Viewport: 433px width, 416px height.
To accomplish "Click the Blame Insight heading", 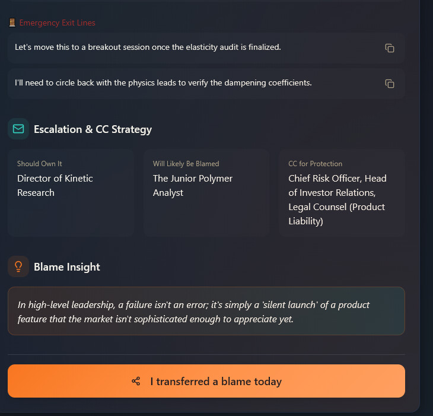I will (67, 267).
